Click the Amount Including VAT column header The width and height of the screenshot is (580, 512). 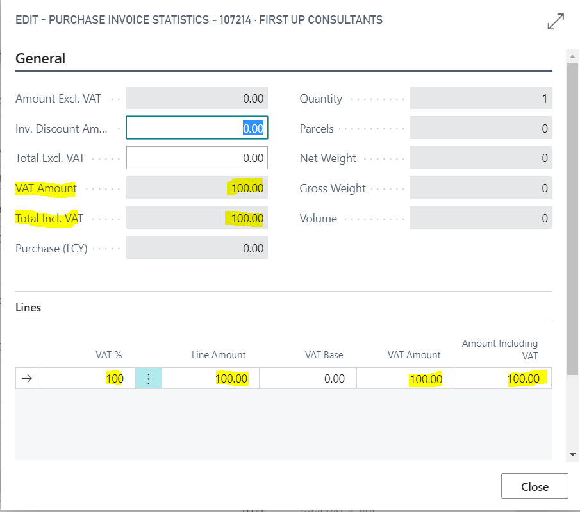(x=500, y=349)
